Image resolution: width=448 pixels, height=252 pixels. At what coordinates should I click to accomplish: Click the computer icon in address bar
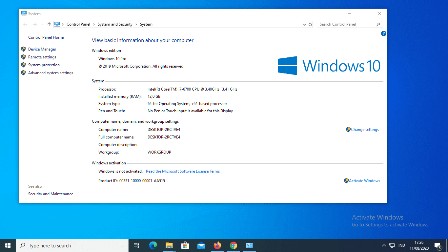pos(57,24)
